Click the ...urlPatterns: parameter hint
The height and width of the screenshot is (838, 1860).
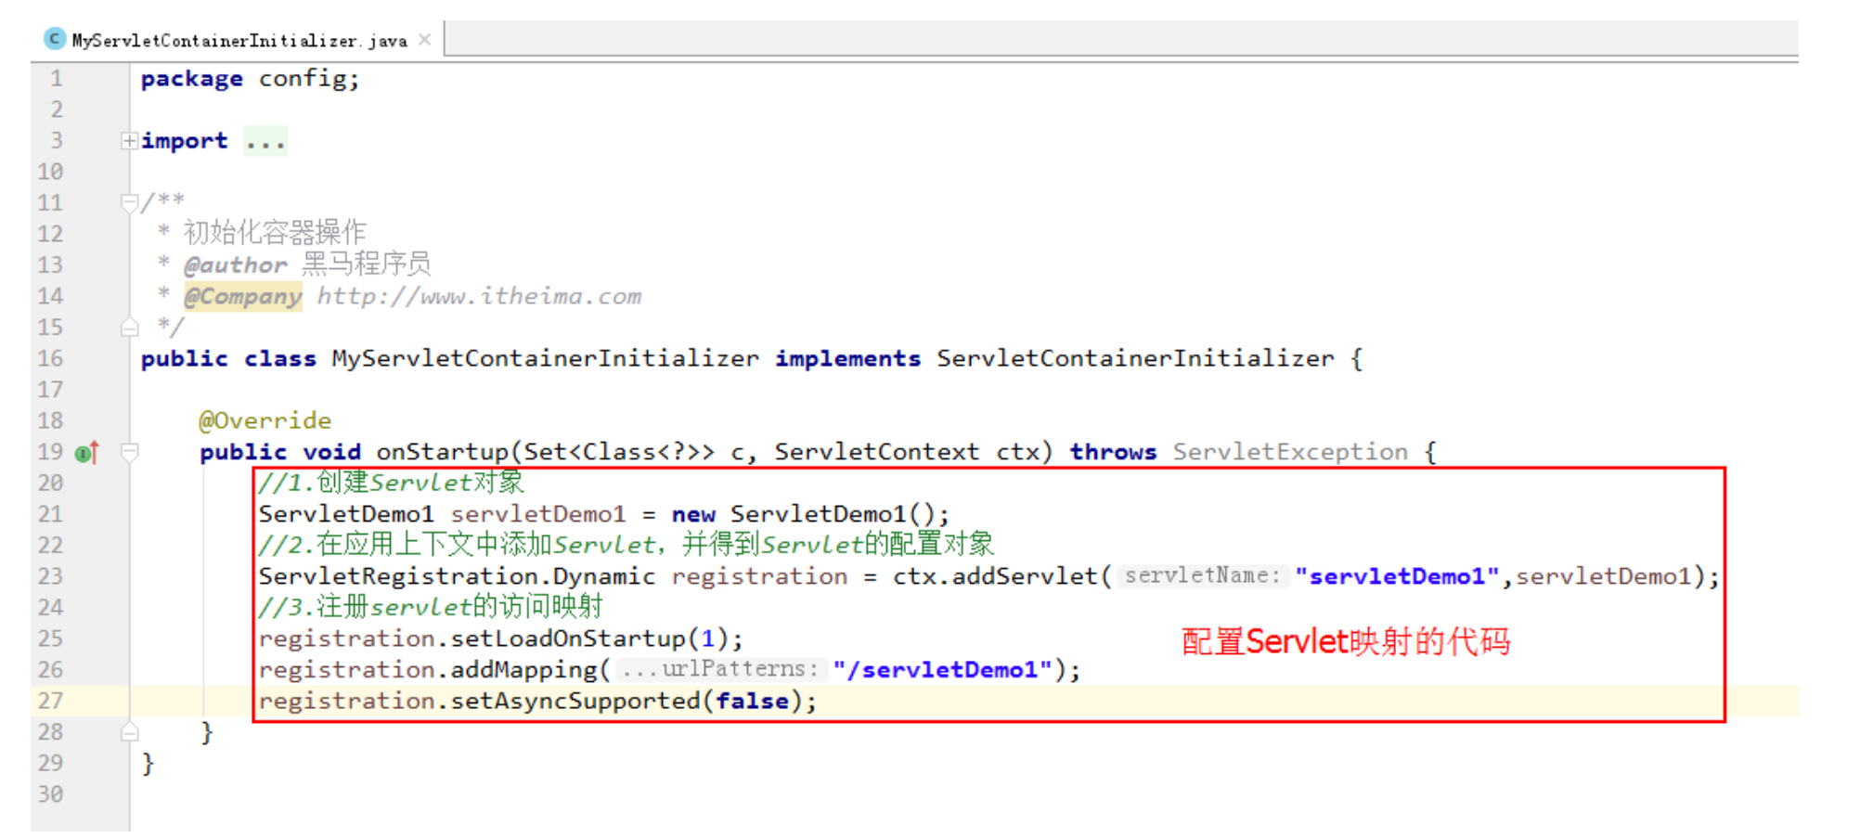pyautogui.click(x=720, y=669)
